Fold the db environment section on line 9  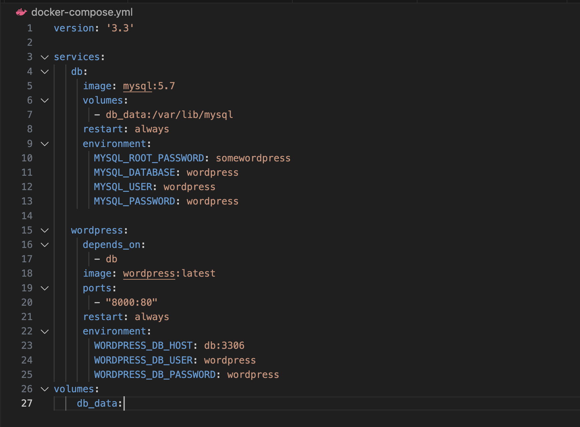pyautogui.click(x=45, y=144)
